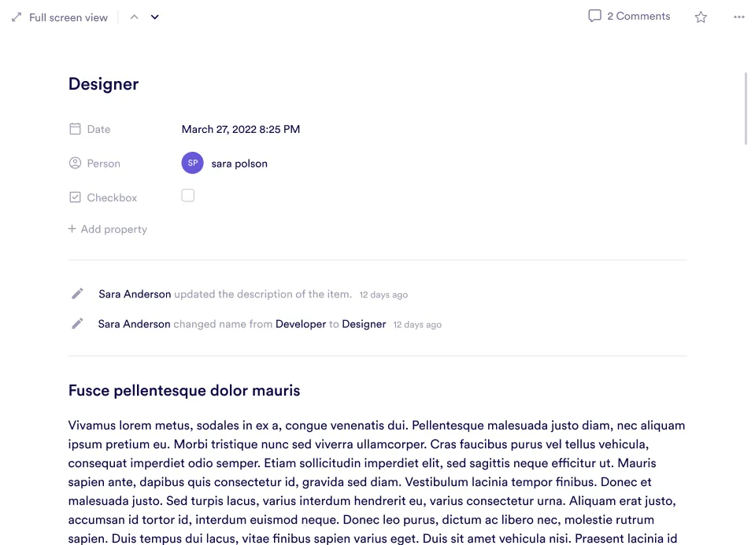Star this item as favorite
This screenshot has height=545, width=755.
pos(701,17)
